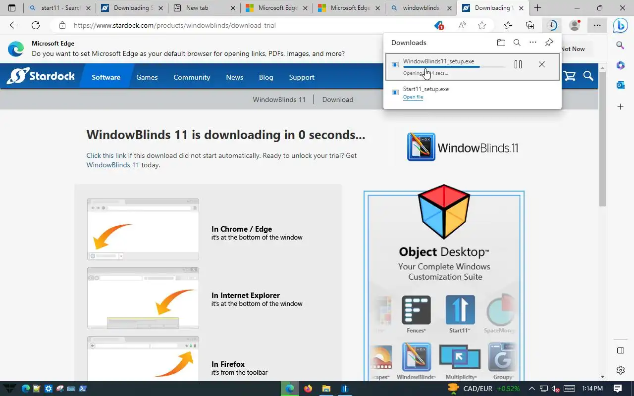The height and width of the screenshot is (396, 634).
Task: Open more options in Downloads panel
Action: (x=533, y=43)
